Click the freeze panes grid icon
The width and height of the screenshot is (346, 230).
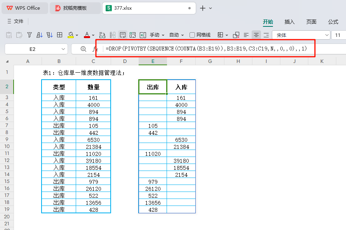(x=133, y=35)
